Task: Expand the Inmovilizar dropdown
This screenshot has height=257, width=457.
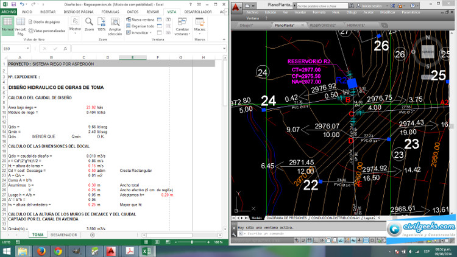Action: pyautogui.click(x=140, y=33)
